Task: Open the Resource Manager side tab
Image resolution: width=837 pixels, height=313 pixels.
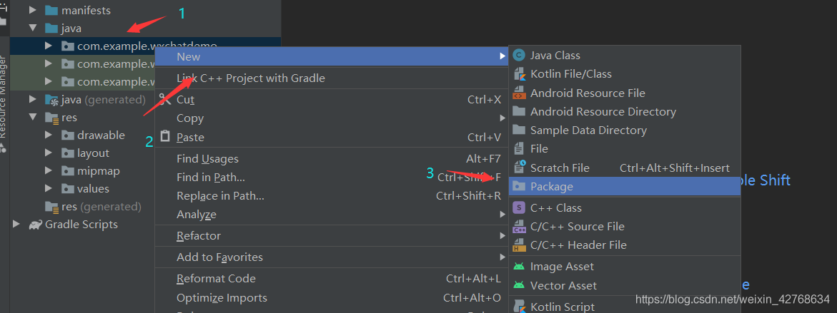Action: tap(4, 96)
